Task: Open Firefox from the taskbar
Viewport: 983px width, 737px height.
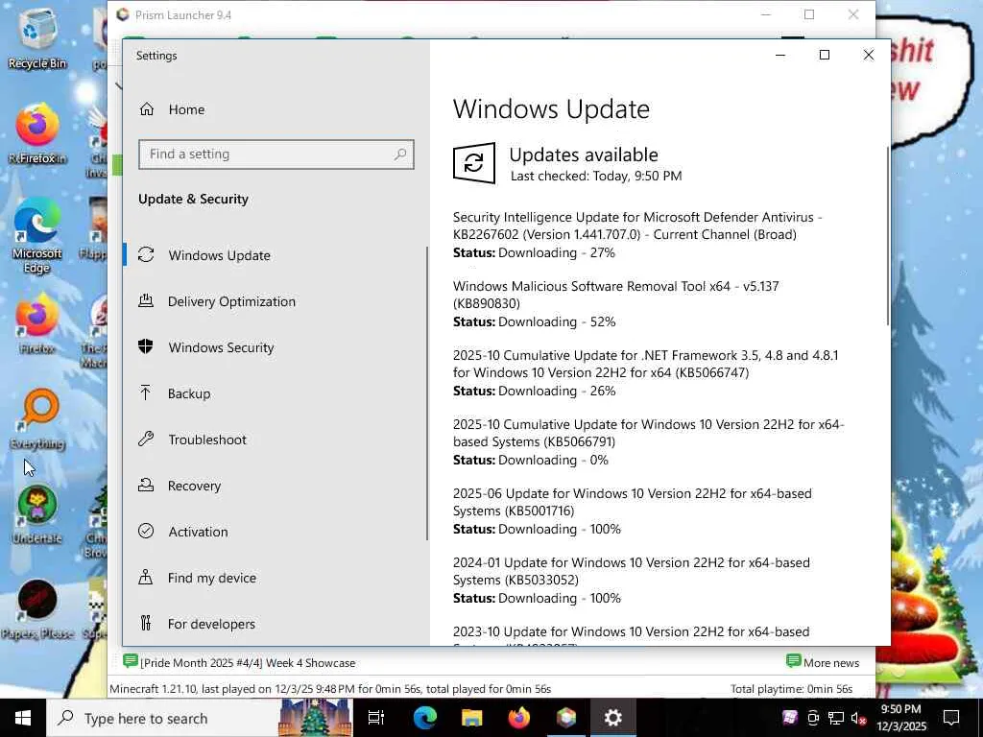Action: [518, 718]
